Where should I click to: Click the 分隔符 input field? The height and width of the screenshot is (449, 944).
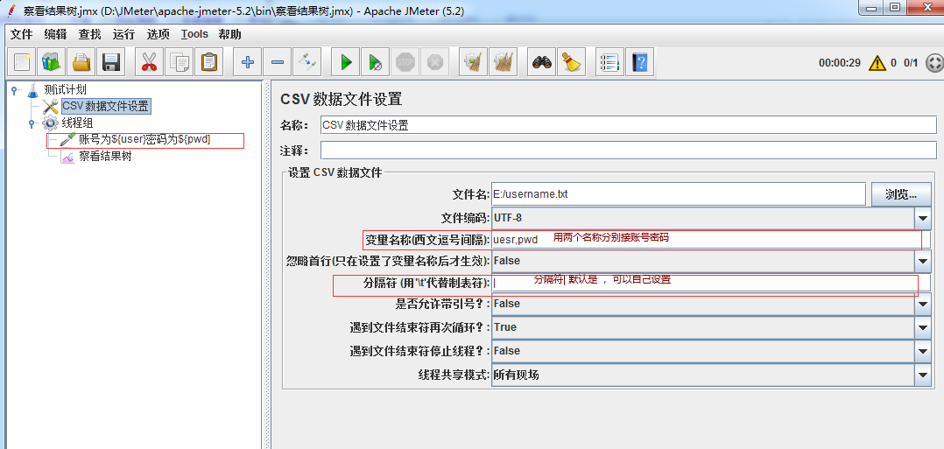click(711, 283)
